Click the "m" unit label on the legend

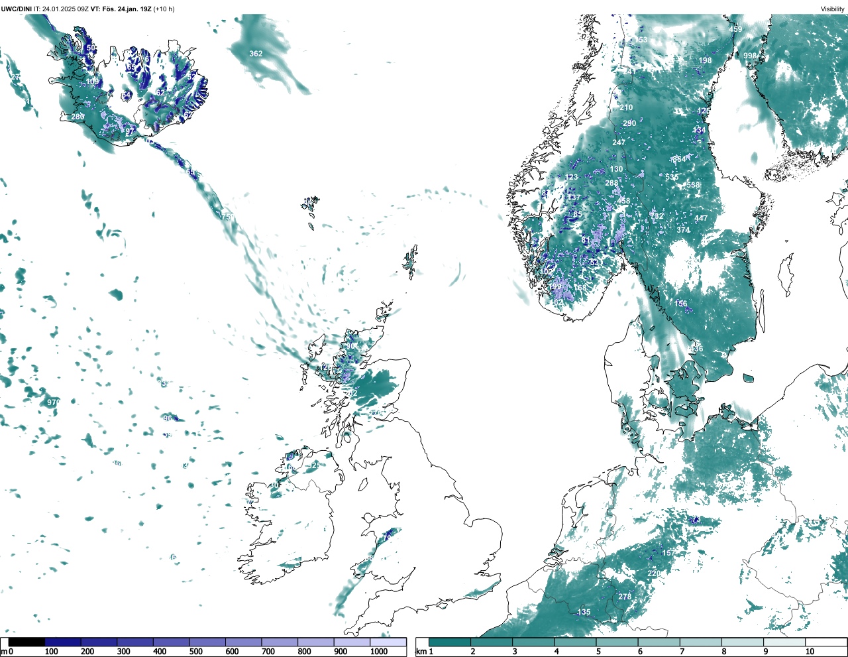[x=3, y=652]
